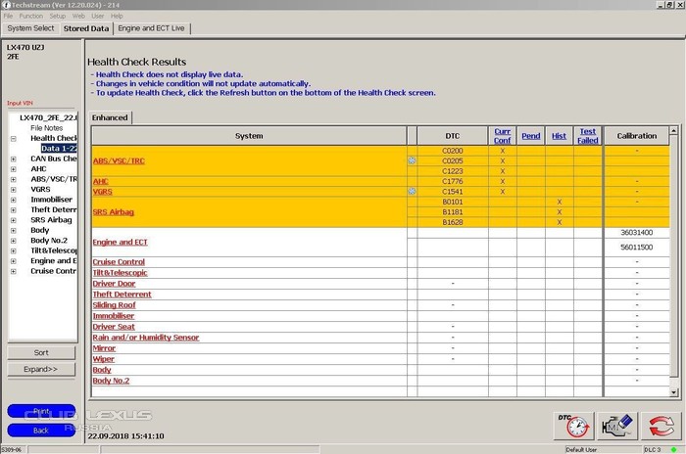Select the Stored Data tab
Image resolution: width=686 pixels, height=454 pixels.
[x=86, y=28]
